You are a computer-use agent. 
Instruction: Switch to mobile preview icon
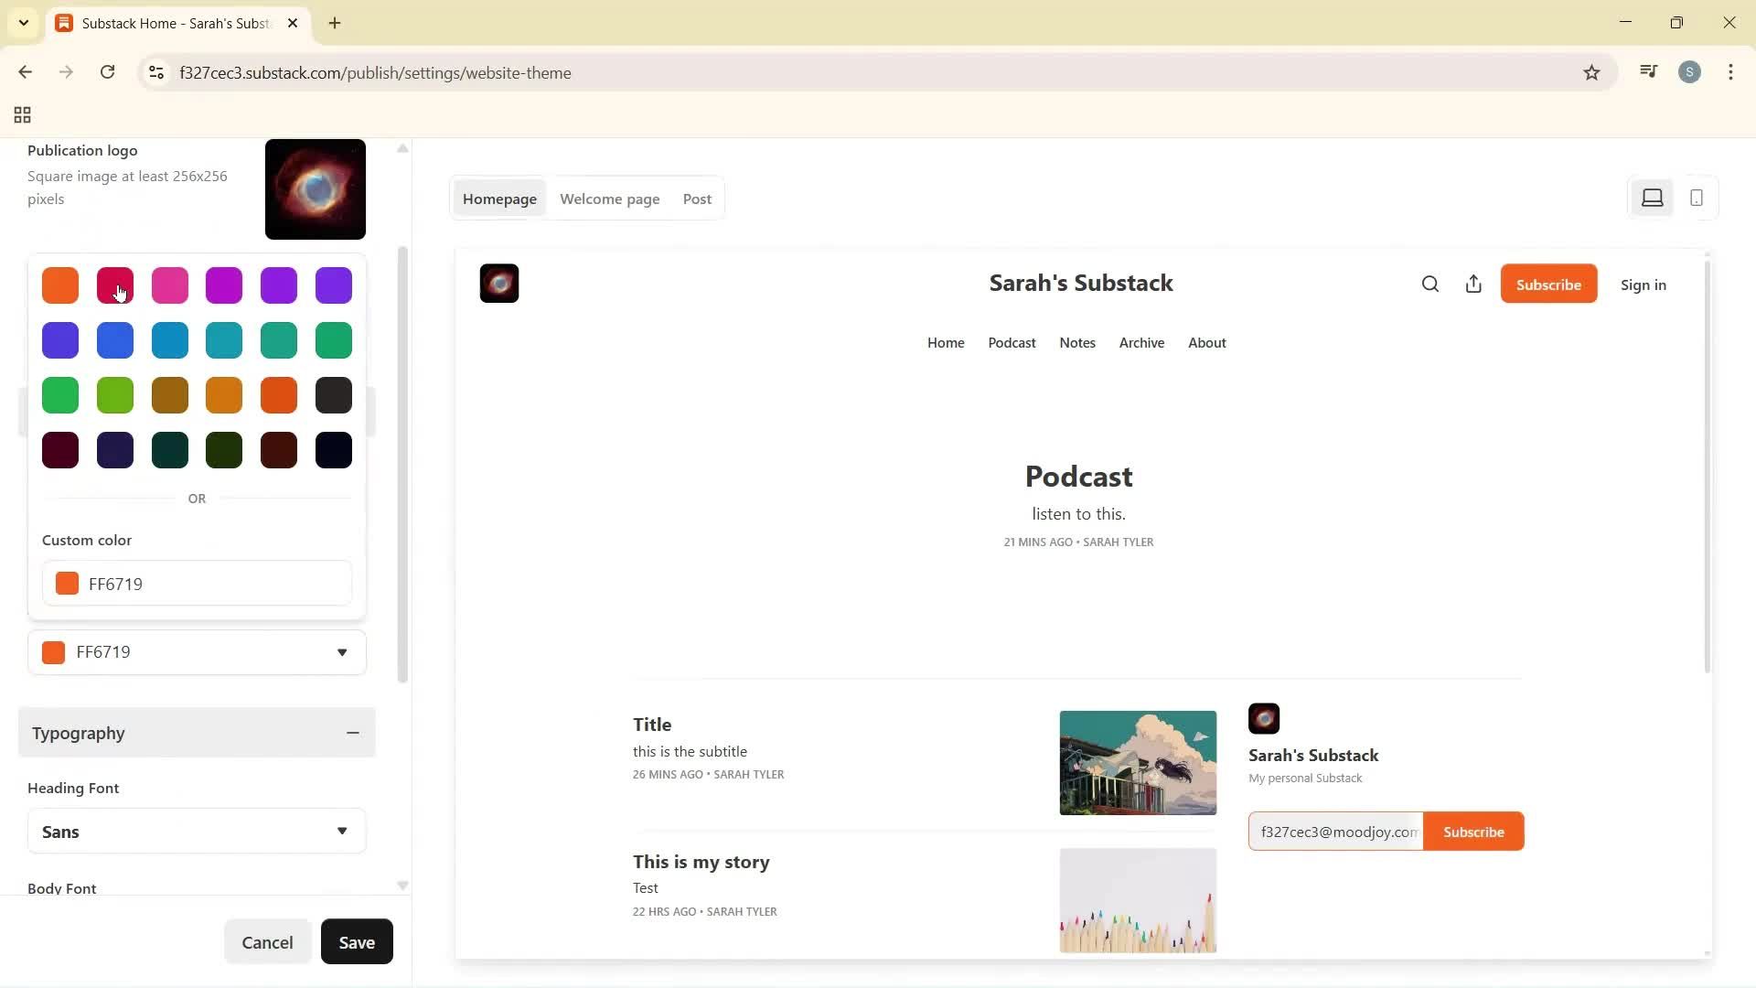[x=1697, y=198]
